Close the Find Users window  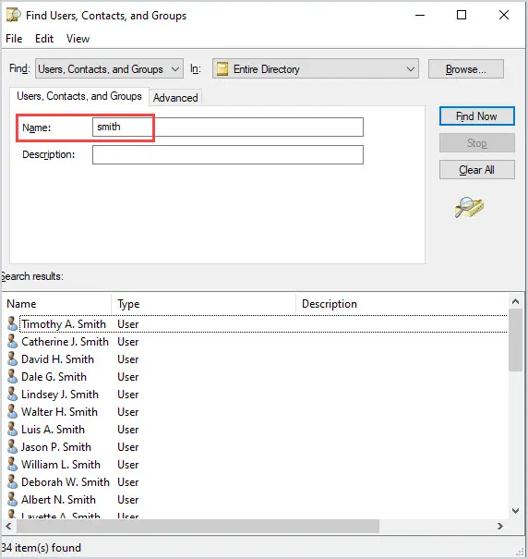point(504,15)
